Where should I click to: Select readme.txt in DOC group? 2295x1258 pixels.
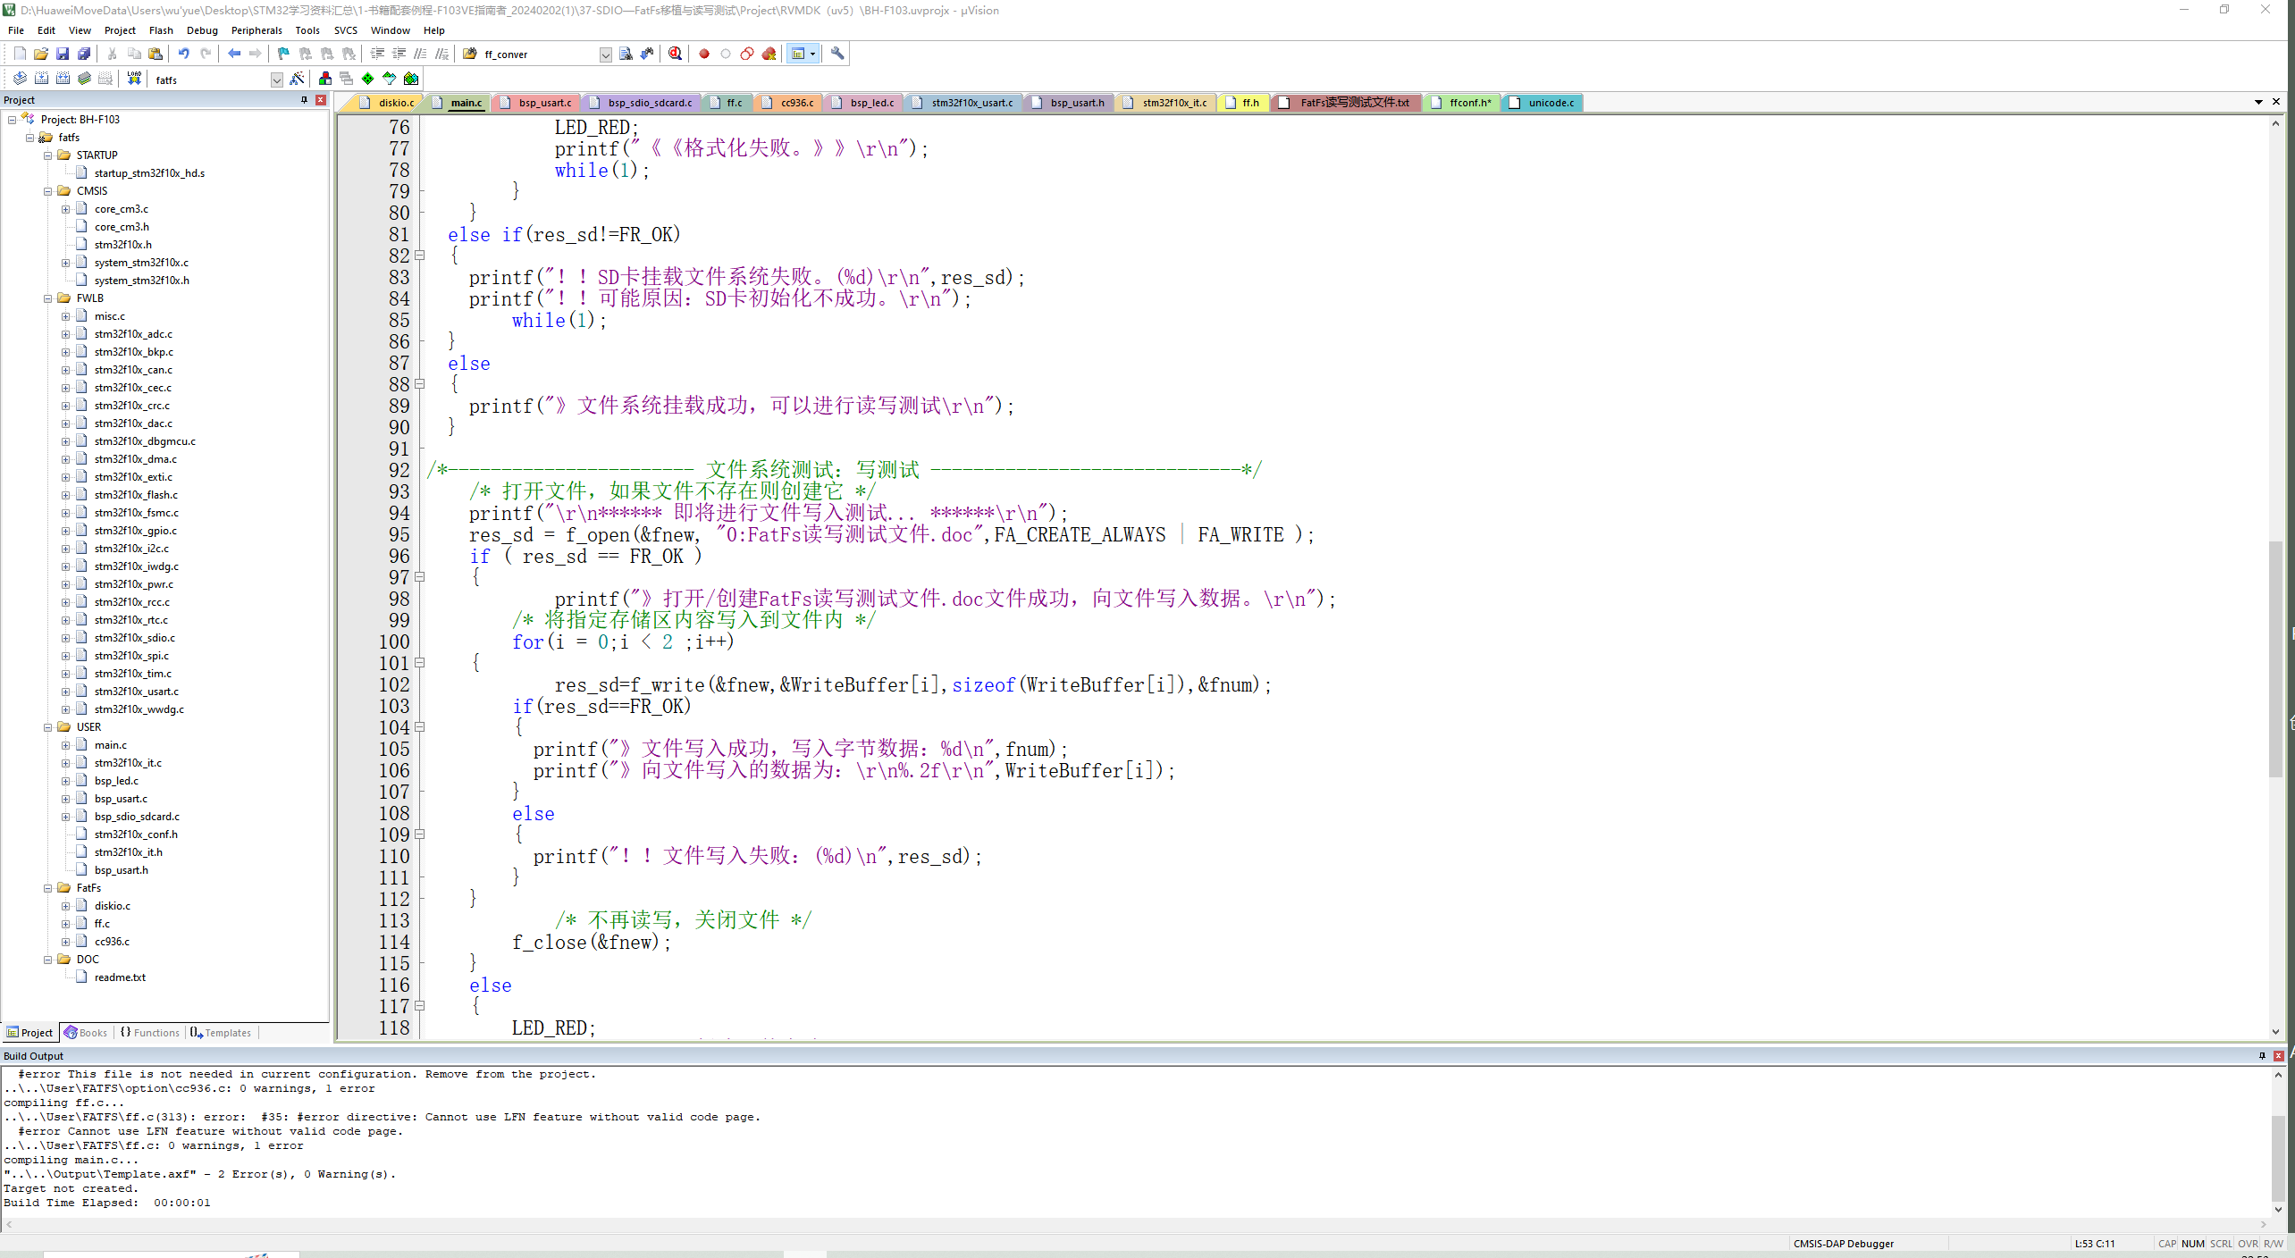tap(120, 977)
